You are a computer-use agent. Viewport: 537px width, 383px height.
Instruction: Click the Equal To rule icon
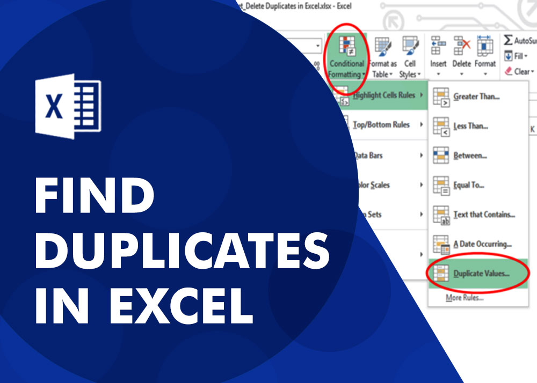pos(441,186)
